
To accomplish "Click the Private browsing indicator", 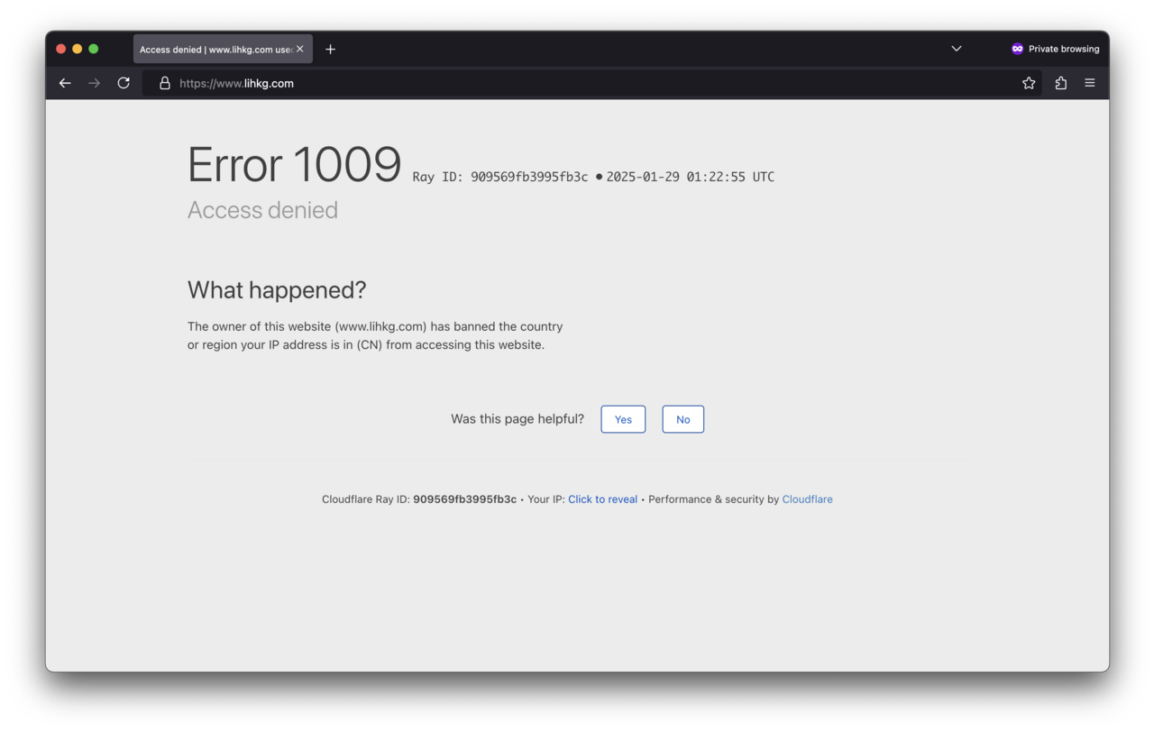I will tap(1055, 49).
